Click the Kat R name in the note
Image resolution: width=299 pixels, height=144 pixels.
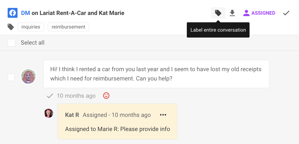click(x=72, y=115)
